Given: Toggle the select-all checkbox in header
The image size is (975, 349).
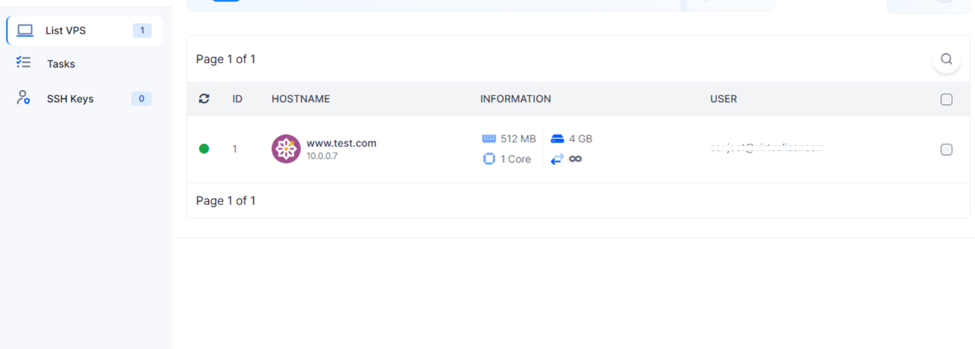Looking at the screenshot, I should (x=946, y=99).
